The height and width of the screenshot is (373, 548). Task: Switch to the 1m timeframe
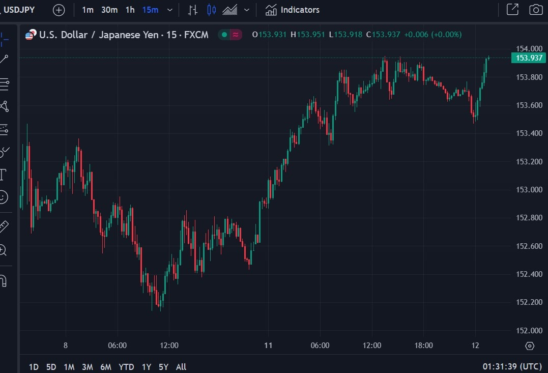tap(88, 10)
